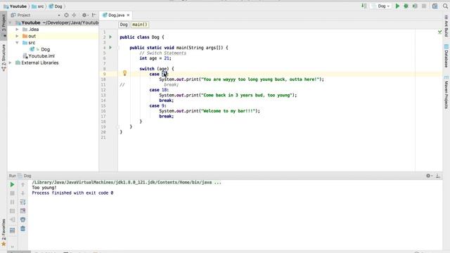Screen dimensions: 450x253
Task: Rerun Dog with Run panel green arrow
Action: (x=12, y=185)
